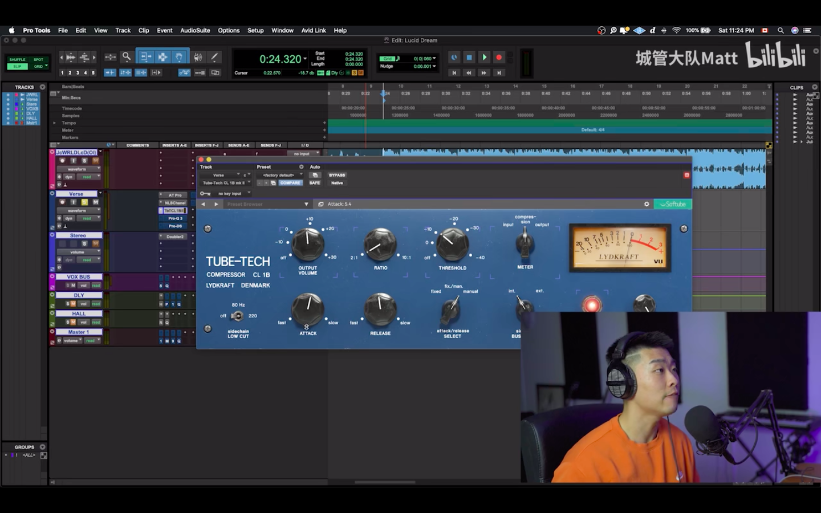This screenshot has width=821, height=513.
Task: Click the Play transport button
Action: tap(484, 58)
